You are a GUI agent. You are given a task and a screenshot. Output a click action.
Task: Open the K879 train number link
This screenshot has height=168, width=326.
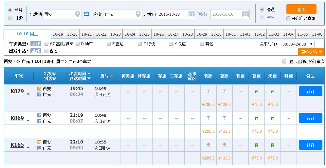point(17,92)
